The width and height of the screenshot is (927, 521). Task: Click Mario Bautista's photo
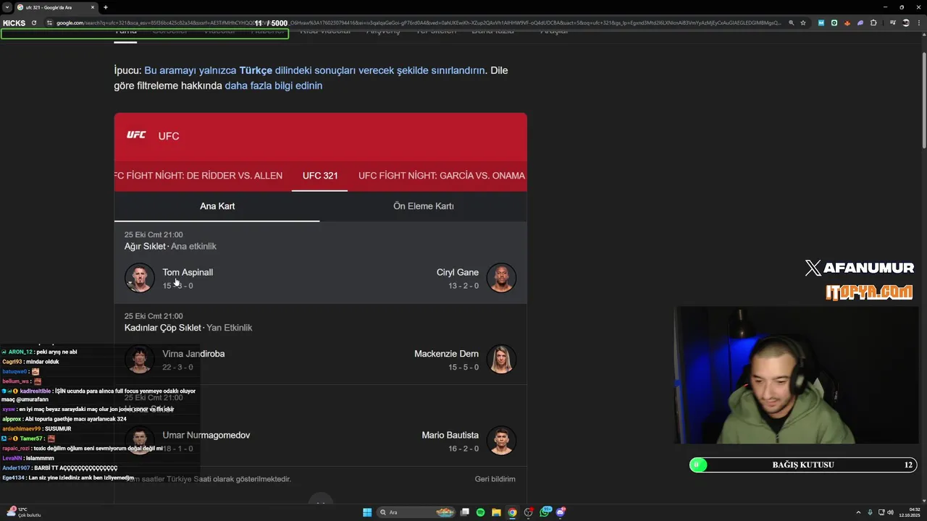(x=501, y=441)
